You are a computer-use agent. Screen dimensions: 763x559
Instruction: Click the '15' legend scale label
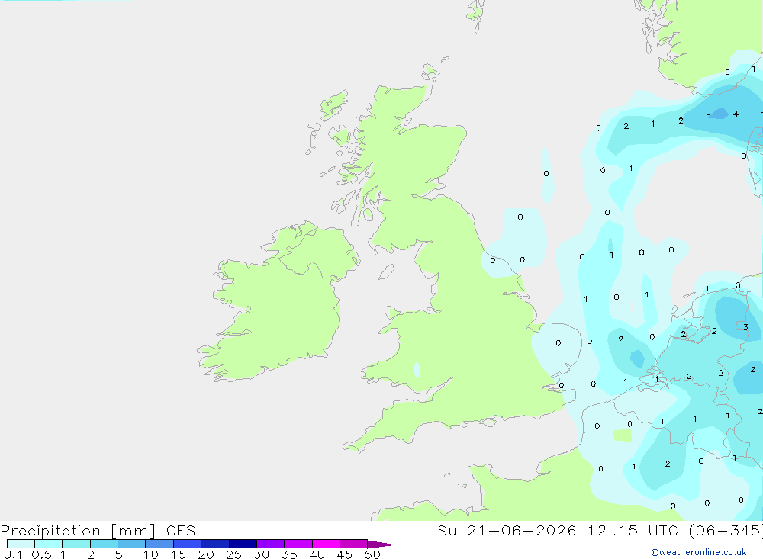pyautogui.click(x=179, y=554)
